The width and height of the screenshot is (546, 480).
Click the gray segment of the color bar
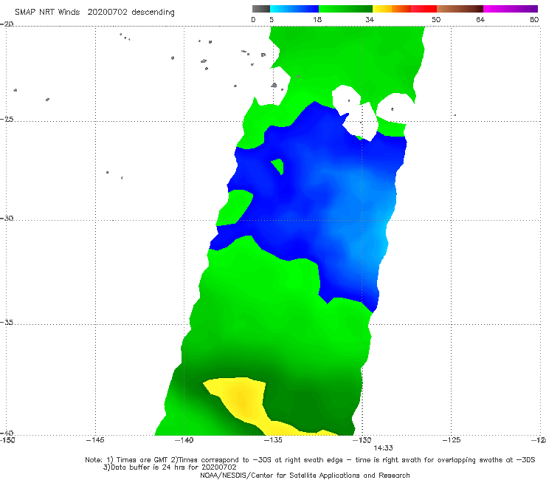[x=260, y=9]
